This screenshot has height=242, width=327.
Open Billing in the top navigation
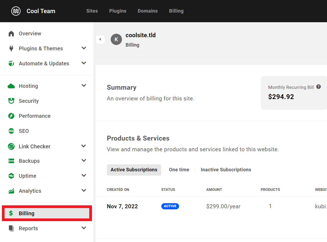(x=176, y=11)
